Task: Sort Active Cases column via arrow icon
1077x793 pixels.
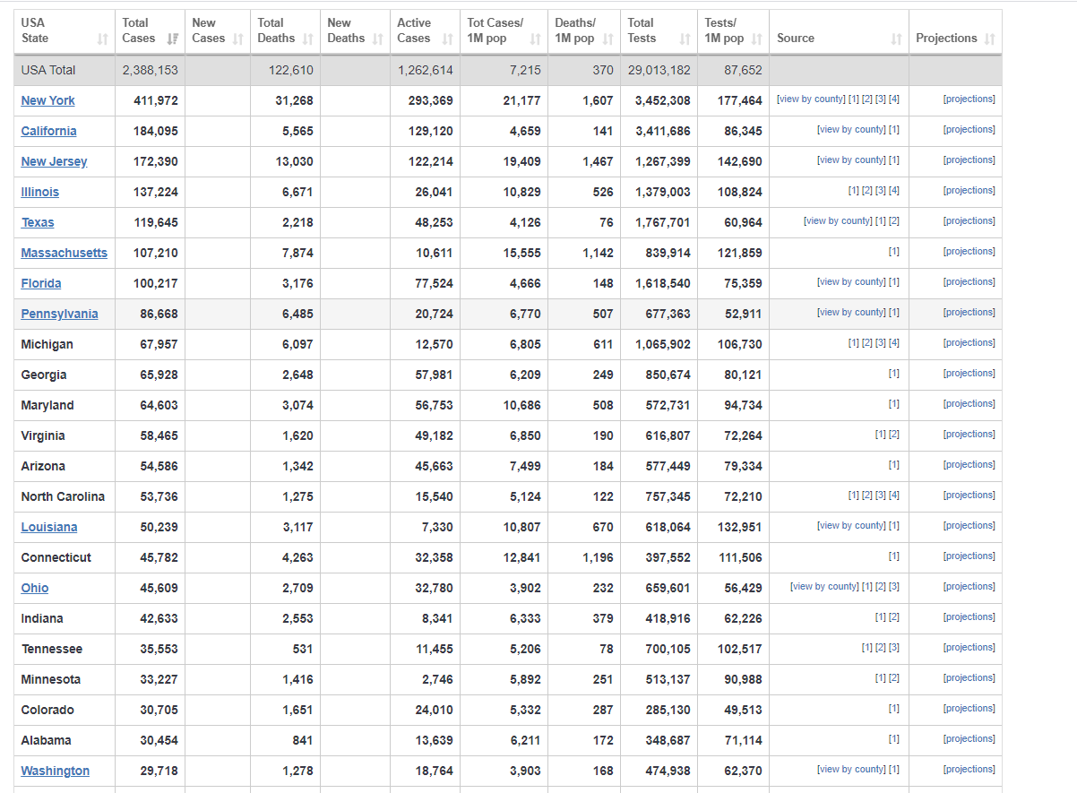Action: [447, 39]
